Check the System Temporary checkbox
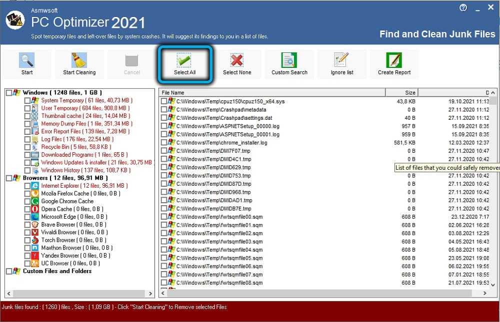 28,100
